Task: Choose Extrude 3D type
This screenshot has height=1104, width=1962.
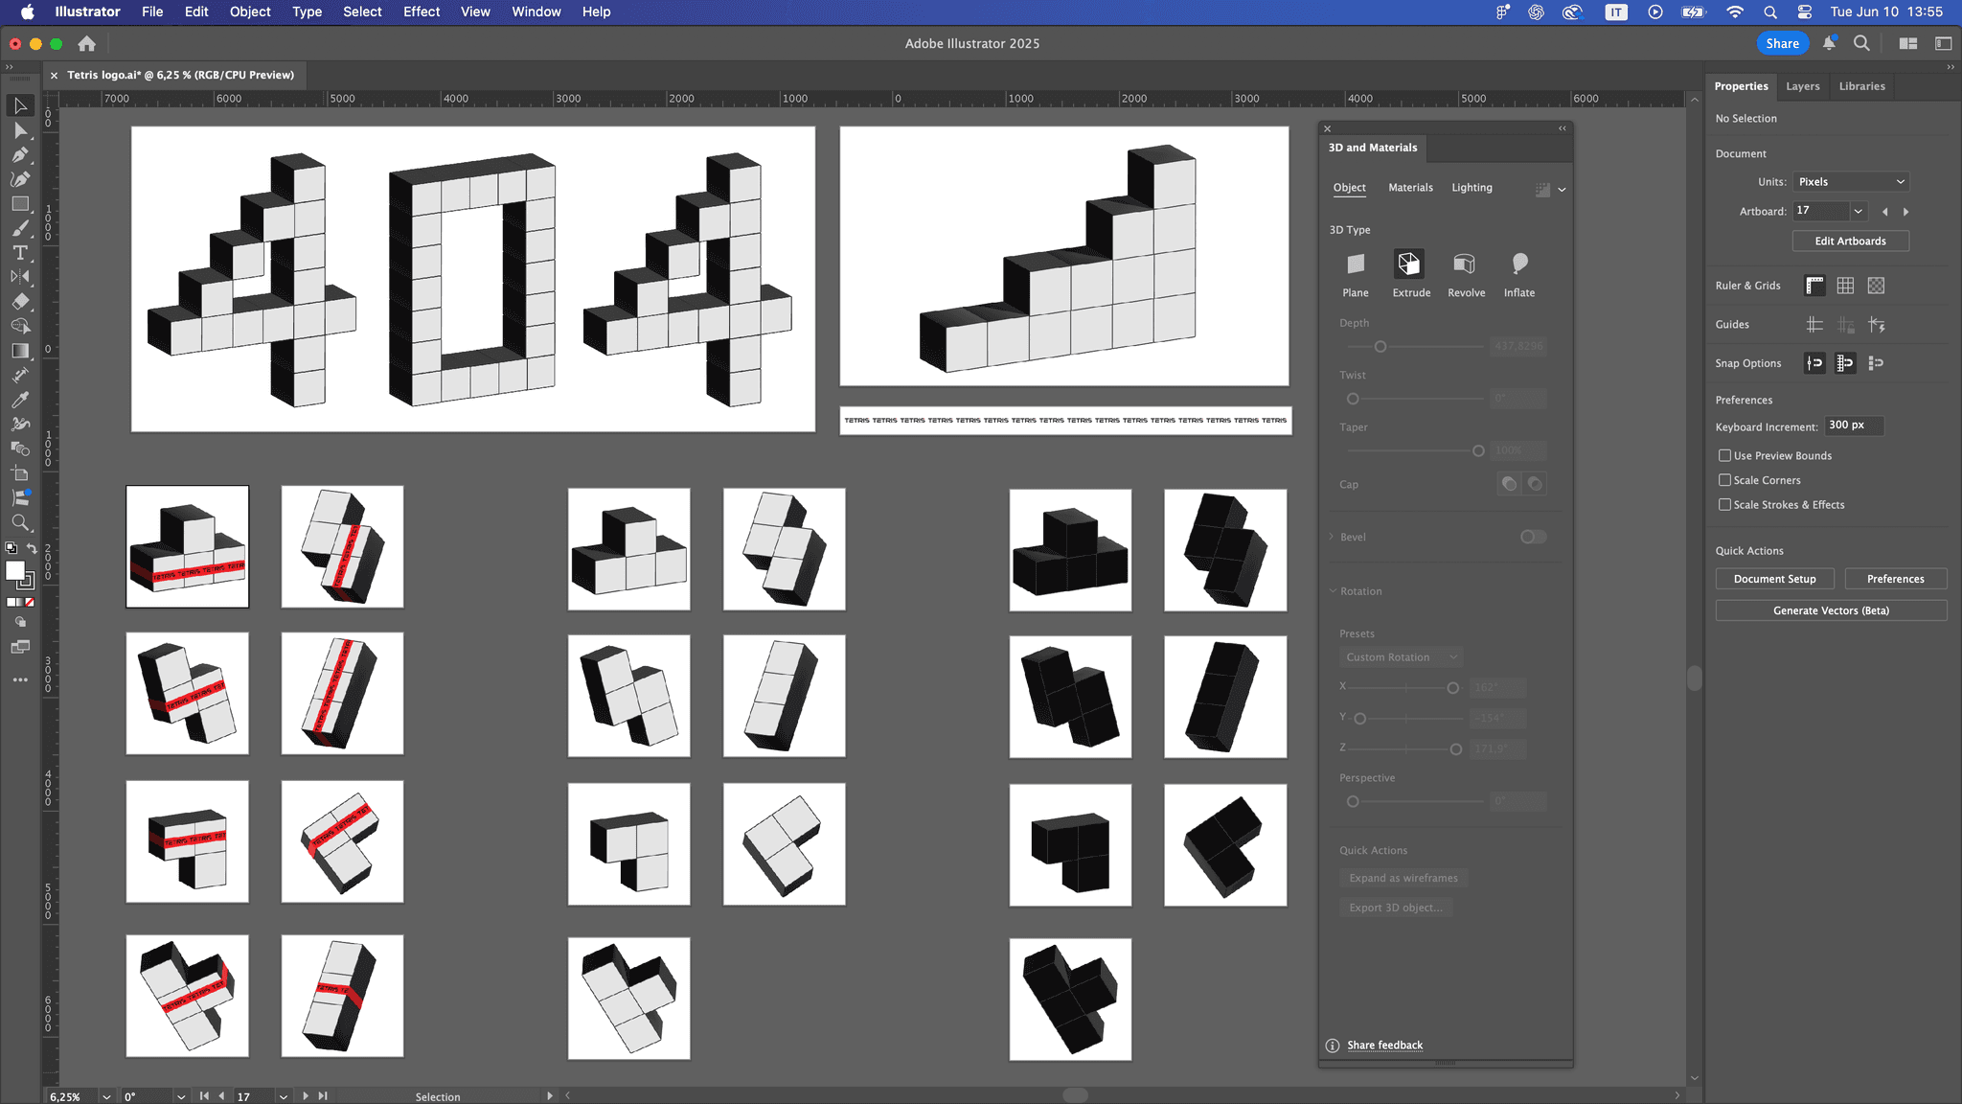Action: click(1410, 264)
